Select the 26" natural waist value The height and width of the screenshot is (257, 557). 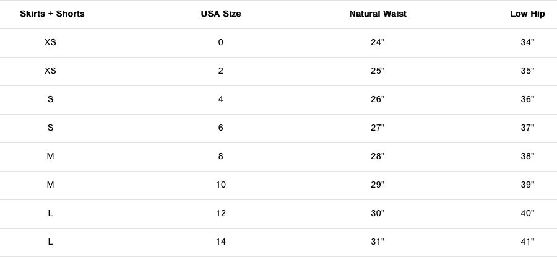378,99
